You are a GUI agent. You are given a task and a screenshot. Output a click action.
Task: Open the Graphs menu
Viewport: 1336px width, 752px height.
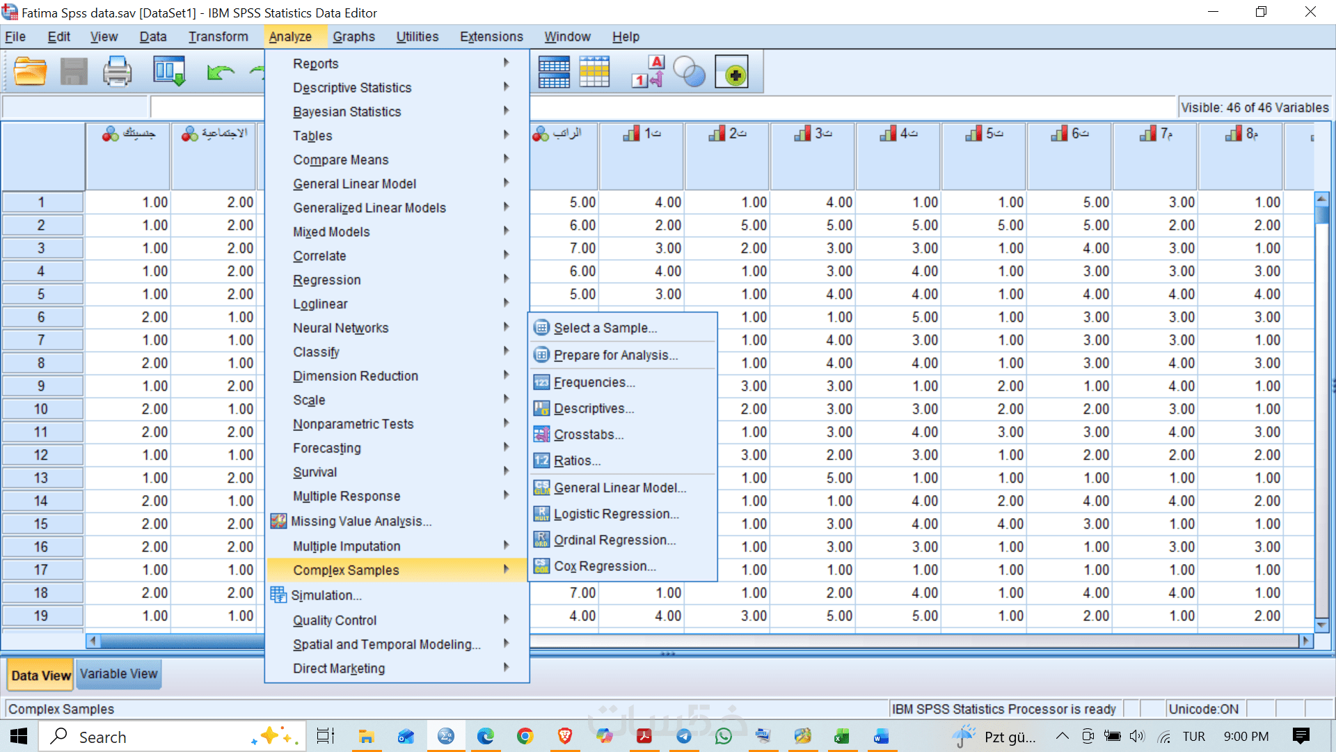[x=353, y=37]
